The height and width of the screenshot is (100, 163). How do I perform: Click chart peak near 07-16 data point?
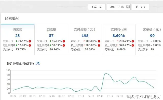[x=105, y=73]
